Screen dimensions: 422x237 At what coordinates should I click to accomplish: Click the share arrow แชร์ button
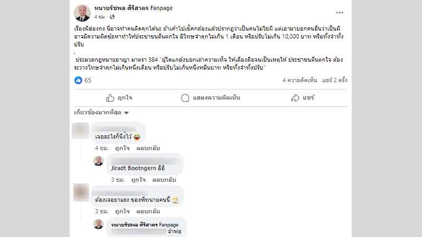pos(302,98)
